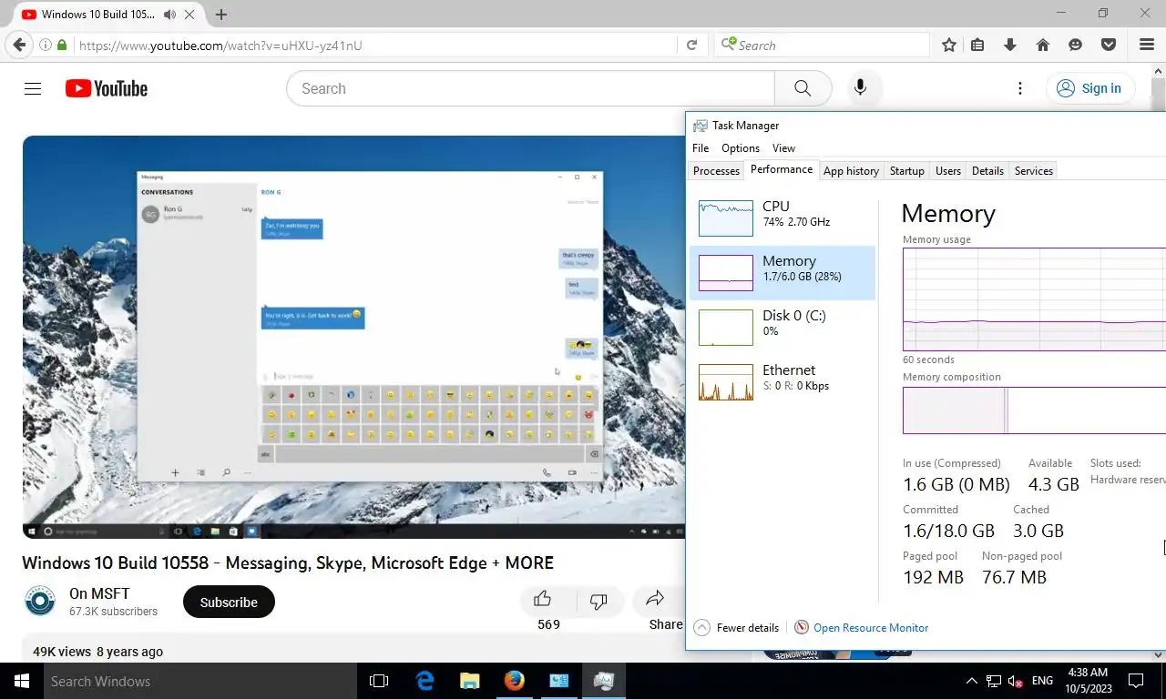The width and height of the screenshot is (1166, 699).
Task: Switch to the Details tab
Action: [x=987, y=170]
